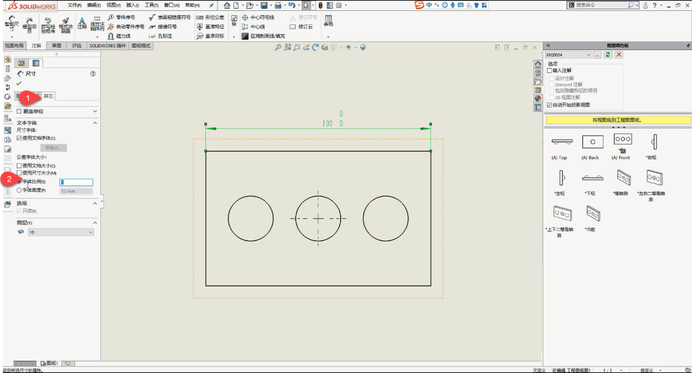Collapse the Layer (图层) section
The width and height of the screenshot is (692, 373).
tap(95, 223)
